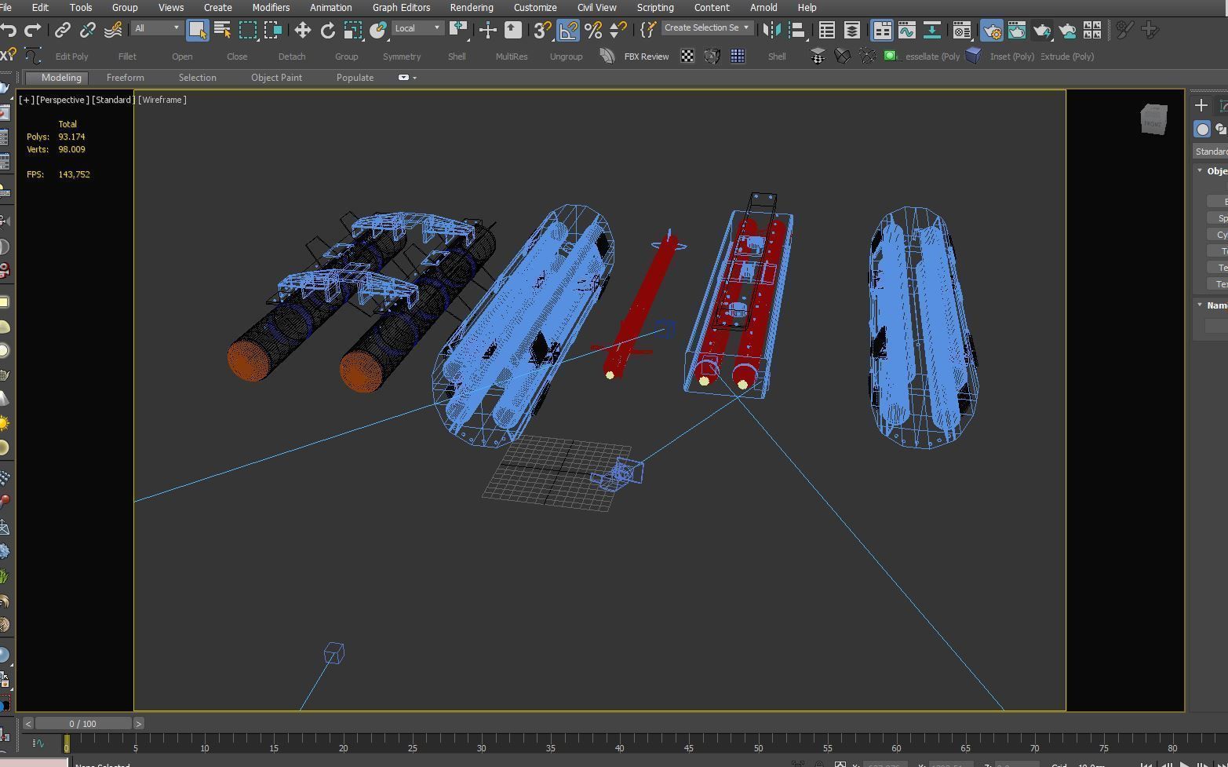Activate Select and Move tool
This screenshot has height=767, width=1228.
point(302,30)
